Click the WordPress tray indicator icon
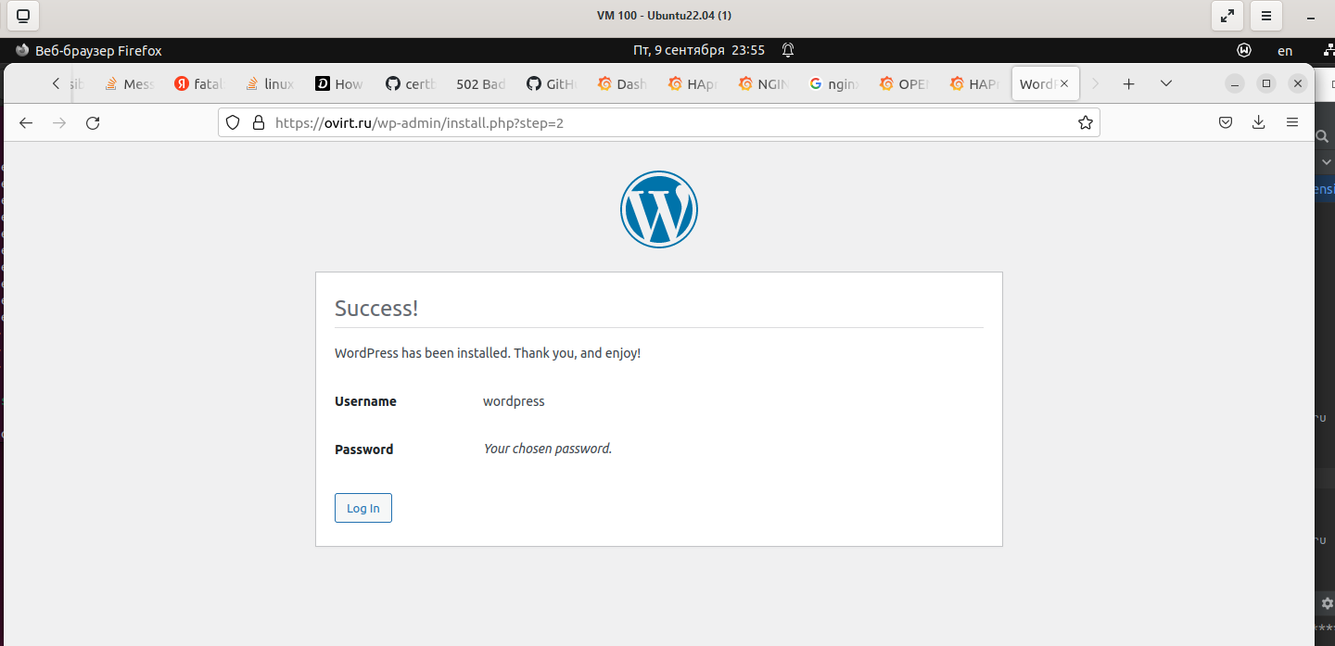 [x=1245, y=50]
